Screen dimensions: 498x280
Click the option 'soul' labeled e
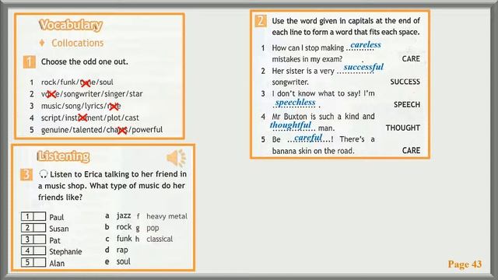(124, 261)
